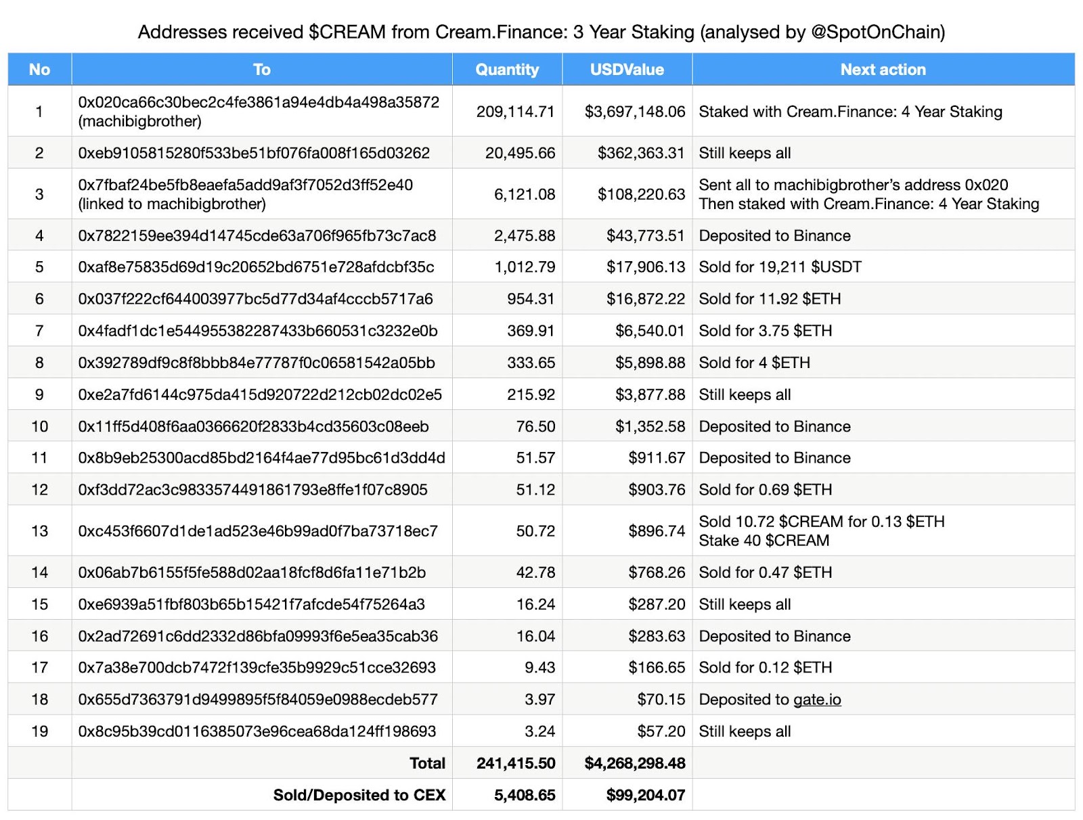Click USD value $896.74

pos(657,531)
